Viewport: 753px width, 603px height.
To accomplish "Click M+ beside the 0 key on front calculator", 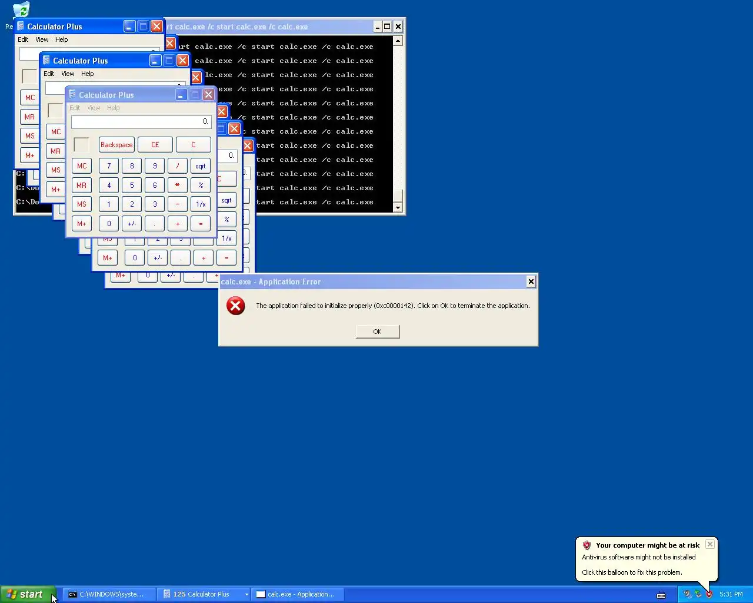I will point(82,224).
